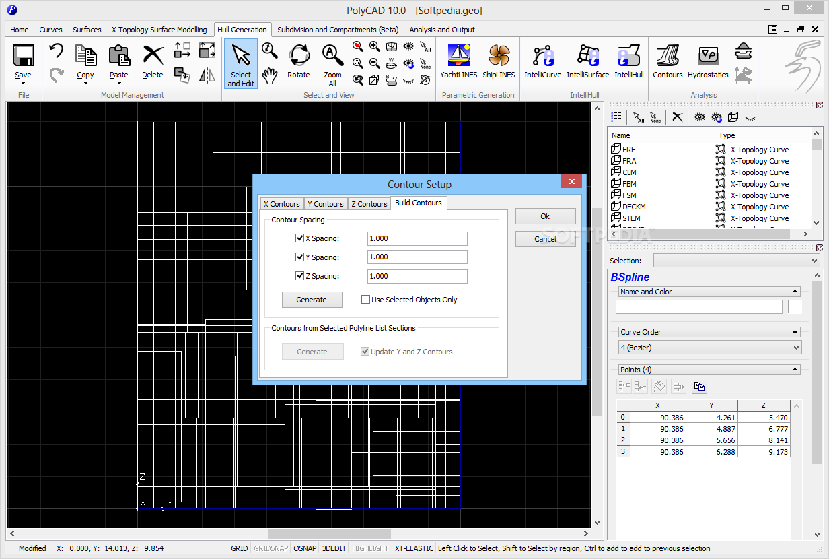
Task: Click the open eye icon in object panel toolbar
Action: [x=700, y=117]
